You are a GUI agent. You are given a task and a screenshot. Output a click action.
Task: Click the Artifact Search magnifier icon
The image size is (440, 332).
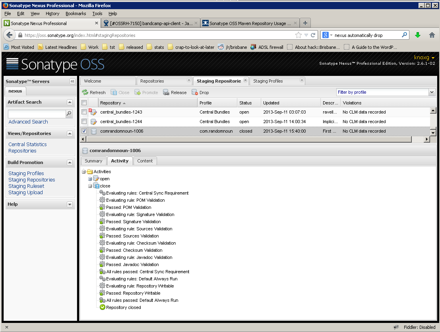tap(69, 113)
